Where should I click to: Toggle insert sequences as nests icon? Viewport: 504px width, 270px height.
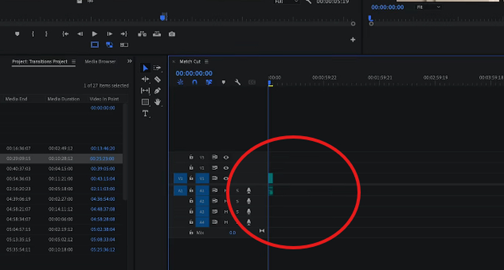point(181,82)
